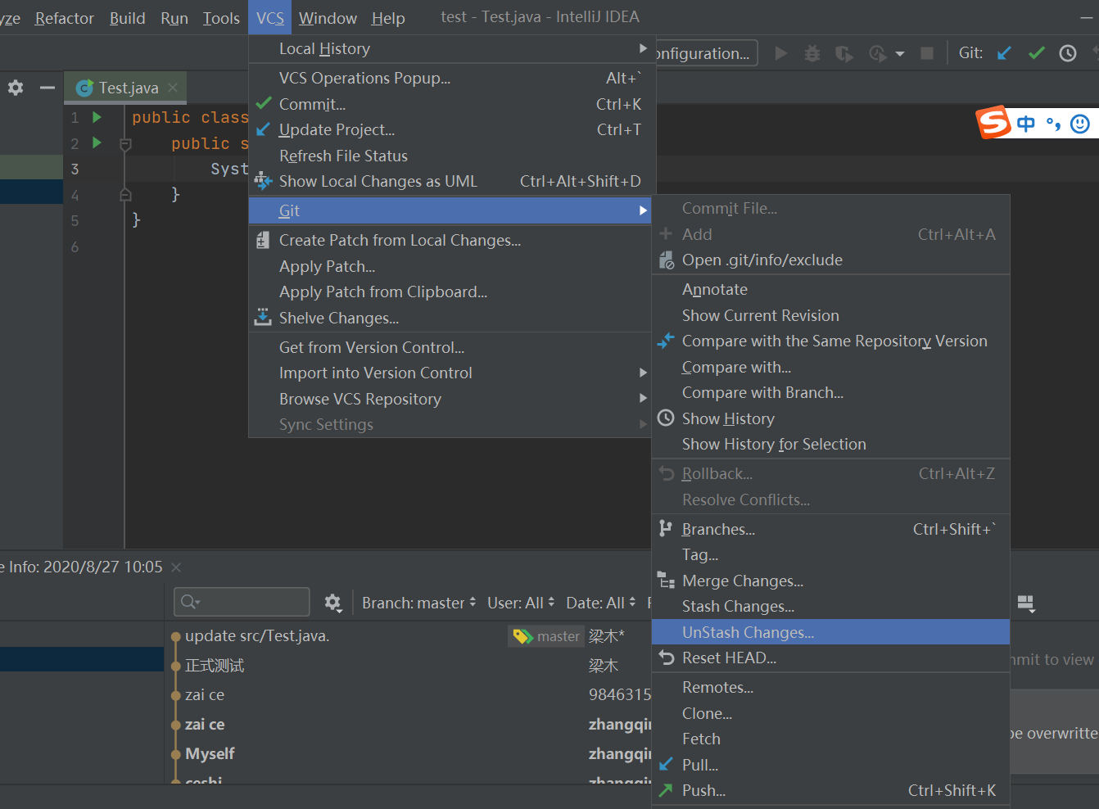Select Annotate in Git submenu
This screenshot has width=1099, height=809.
coord(830,289)
